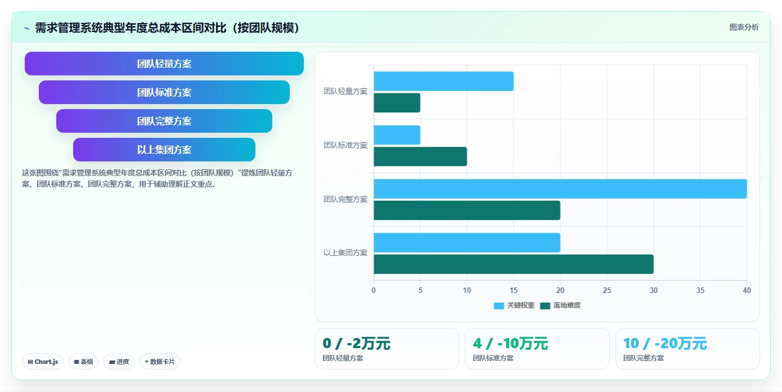Open the 10 / -20万元 data card
Image resolution: width=782 pixels, height=392 pixels.
click(x=687, y=349)
